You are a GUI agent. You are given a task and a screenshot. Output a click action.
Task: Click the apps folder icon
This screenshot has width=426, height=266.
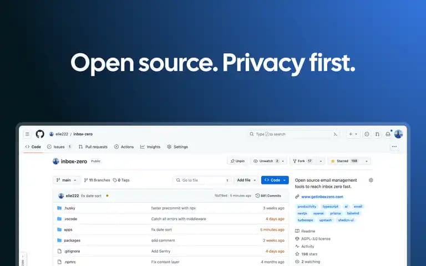click(x=59, y=229)
